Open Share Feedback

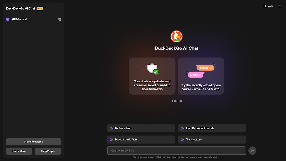[33, 141]
